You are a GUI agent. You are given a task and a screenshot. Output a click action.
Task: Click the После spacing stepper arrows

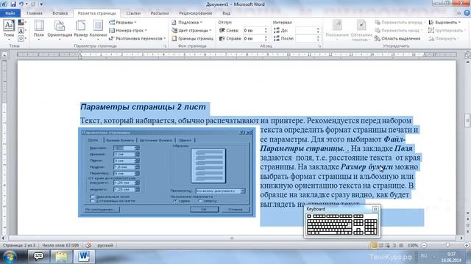318,38
